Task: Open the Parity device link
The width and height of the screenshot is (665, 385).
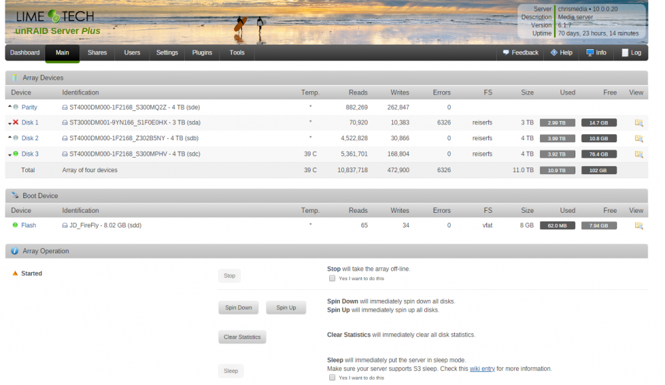Action: [29, 107]
